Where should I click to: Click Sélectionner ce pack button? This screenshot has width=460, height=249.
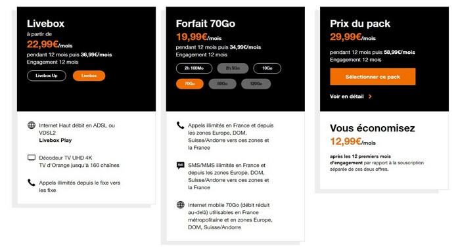point(373,77)
